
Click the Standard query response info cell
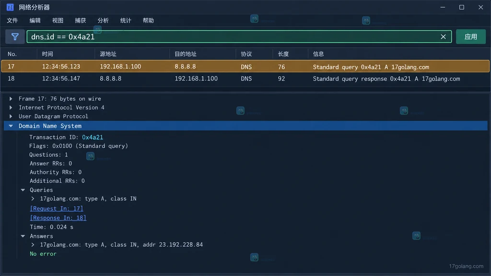tap(386, 79)
